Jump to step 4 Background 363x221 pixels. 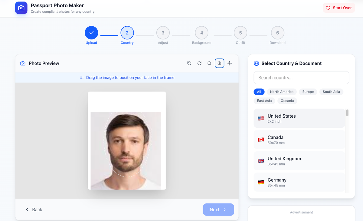click(201, 33)
